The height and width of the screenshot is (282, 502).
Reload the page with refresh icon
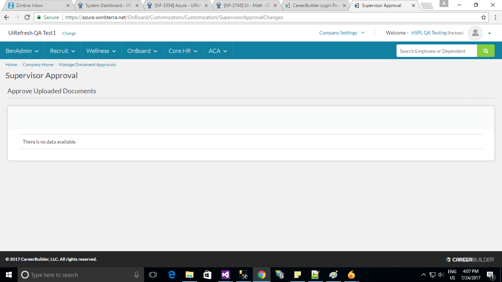[27, 17]
